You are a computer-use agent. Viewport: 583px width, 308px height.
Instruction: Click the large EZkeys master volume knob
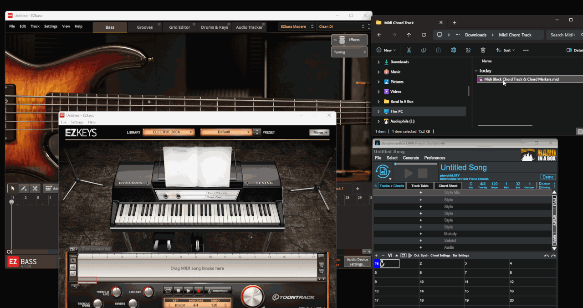point(252,297)
